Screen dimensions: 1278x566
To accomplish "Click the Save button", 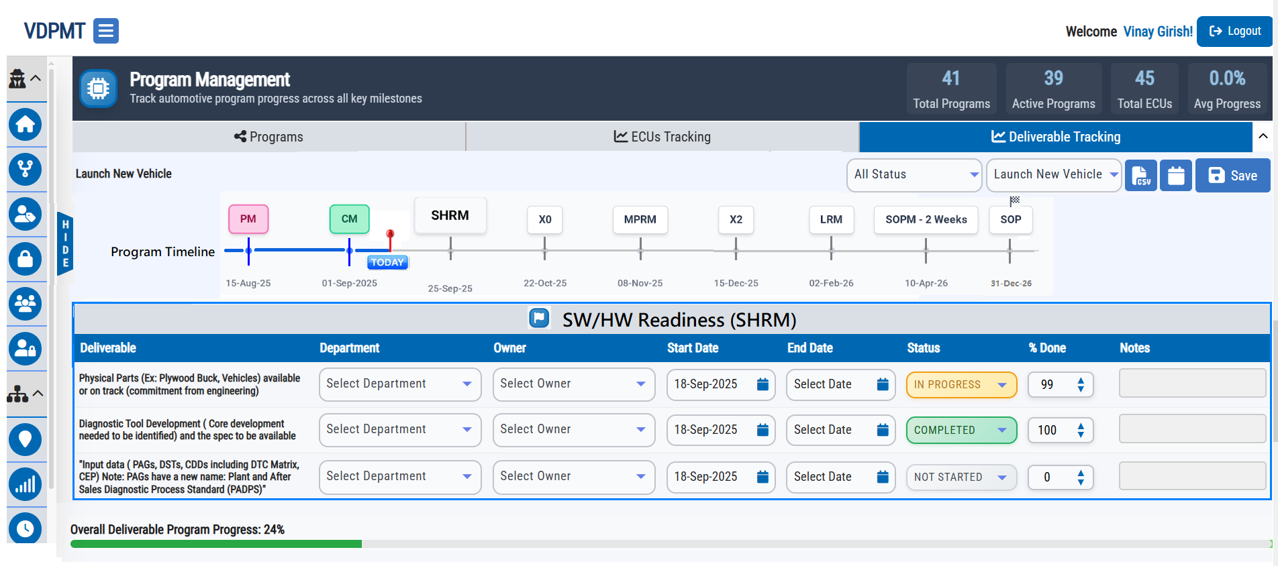I will (1232, 176).
